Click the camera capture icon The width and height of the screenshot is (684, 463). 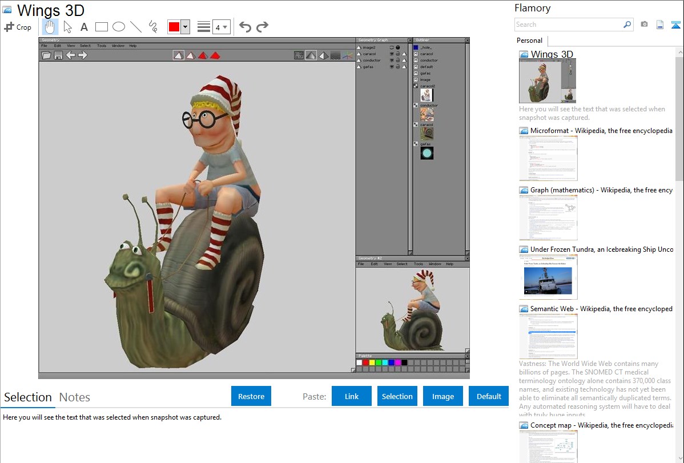(644, 25)
